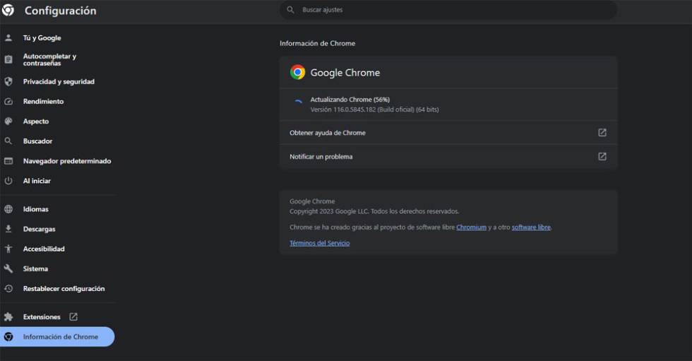Click the search icon in Buscar ajustes bar
This screenshot has width=692, height=361.
(x=290, y=10)
